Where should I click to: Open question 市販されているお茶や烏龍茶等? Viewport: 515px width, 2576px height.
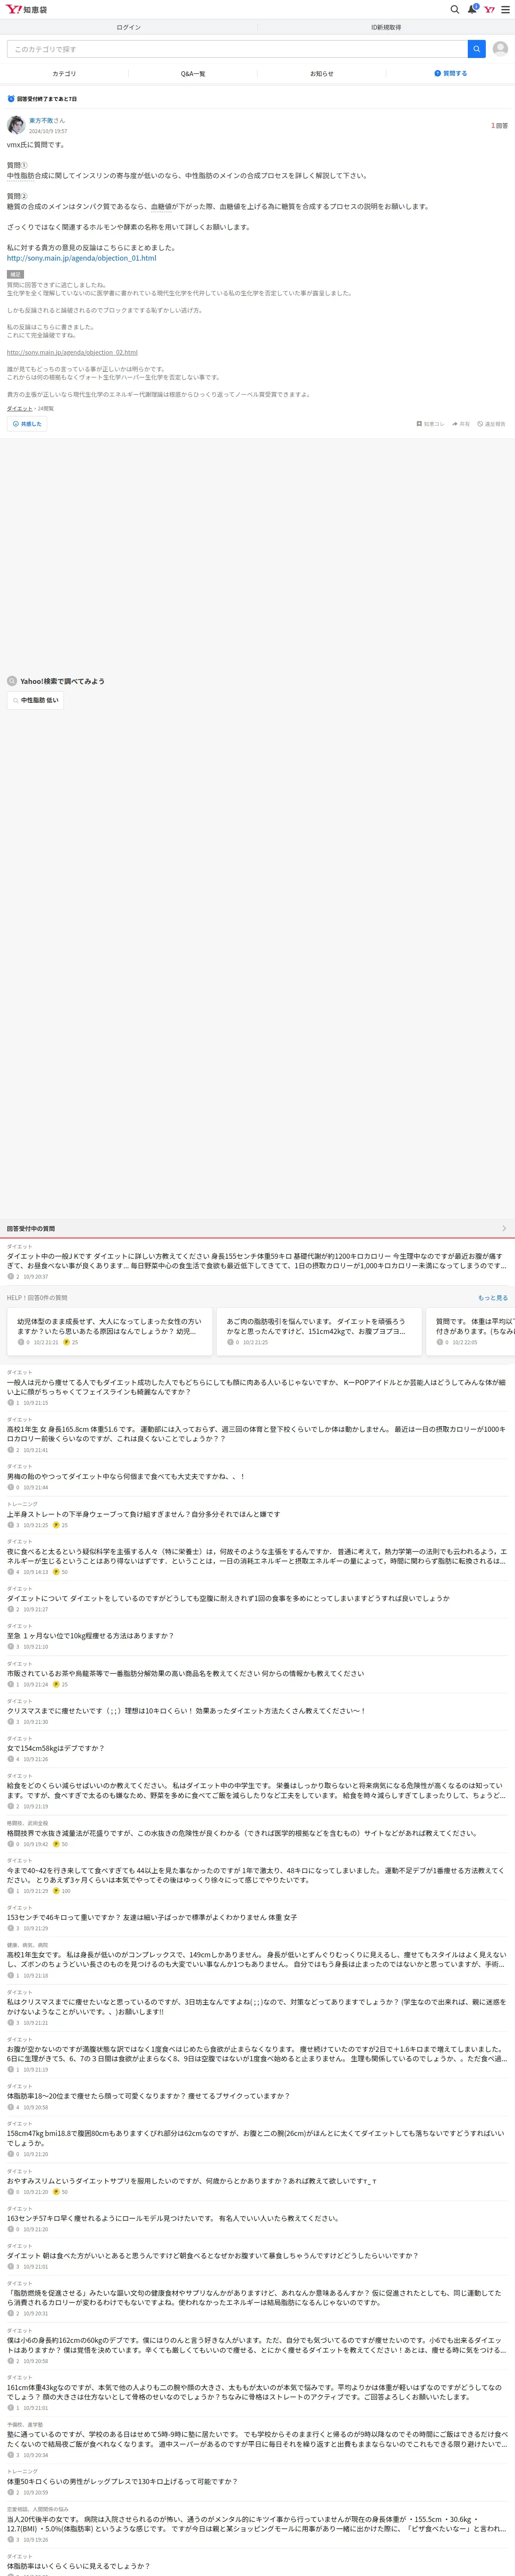tap(186, 1673)
